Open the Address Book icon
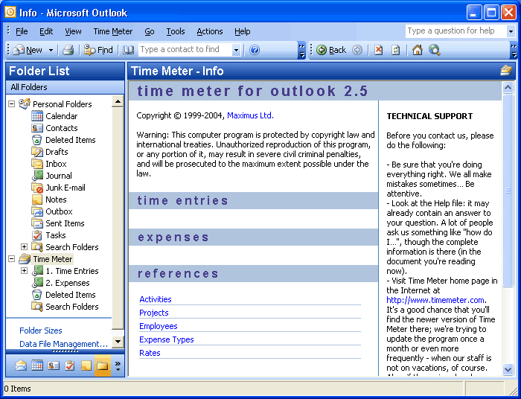The height and width of the screenshot is (399, 521). tap(128, 50)
